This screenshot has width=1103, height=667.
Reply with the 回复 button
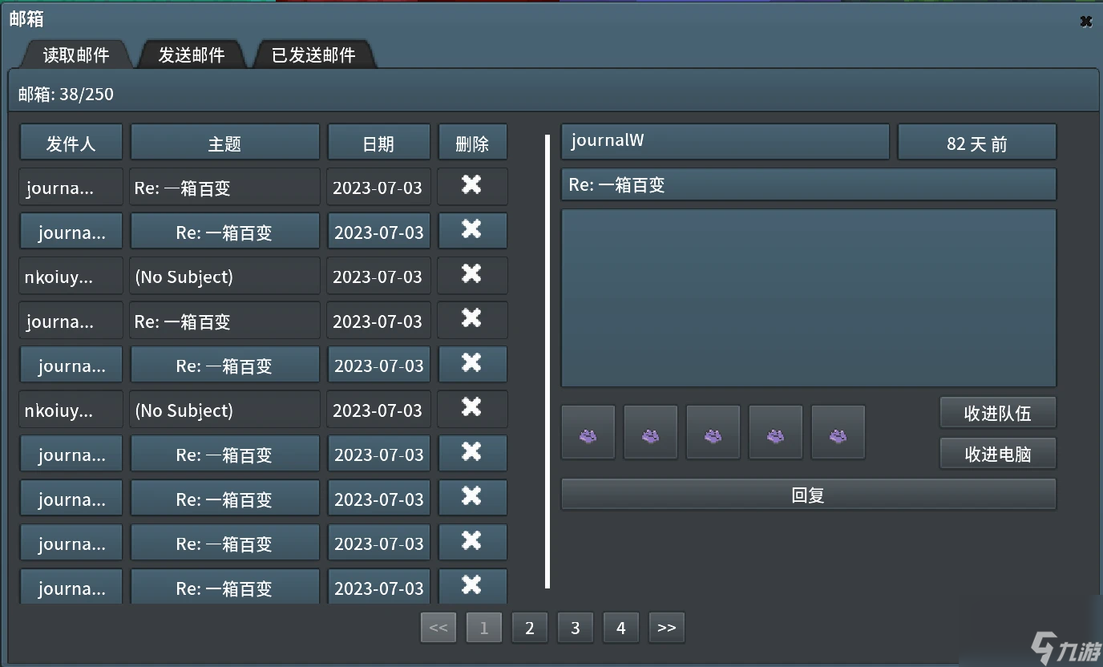809,495
